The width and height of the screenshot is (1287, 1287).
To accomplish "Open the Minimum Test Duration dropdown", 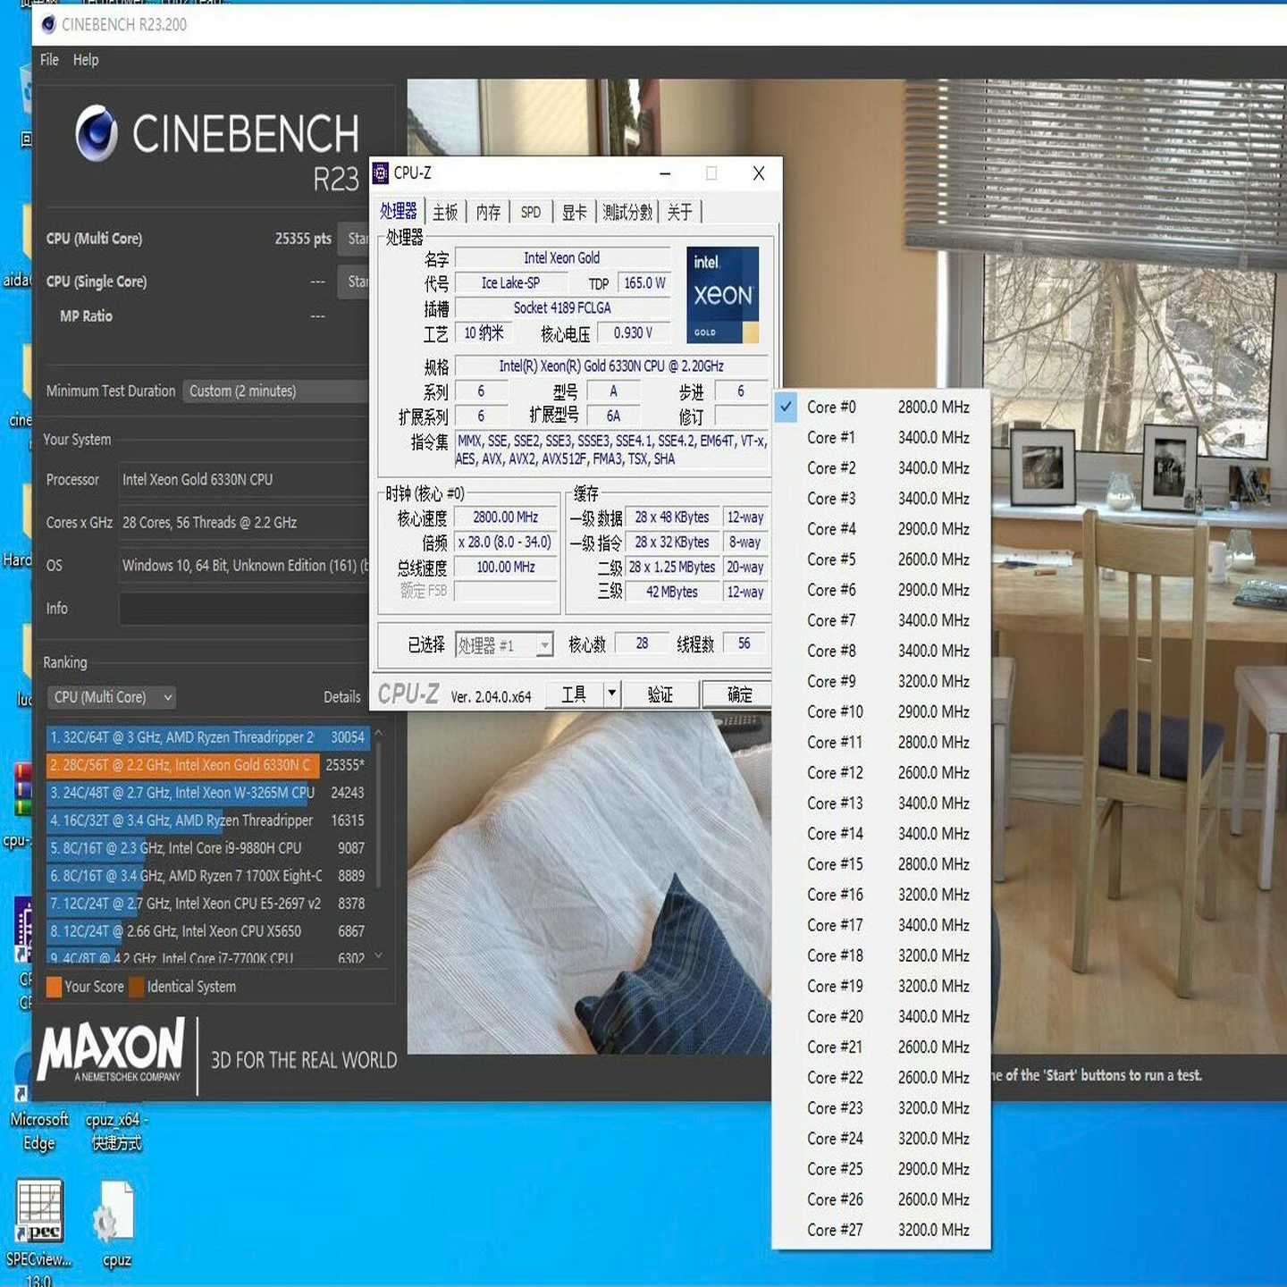I will point(275,391).
